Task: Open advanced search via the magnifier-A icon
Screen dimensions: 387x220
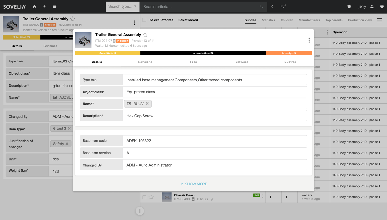Action: [283, 6]
